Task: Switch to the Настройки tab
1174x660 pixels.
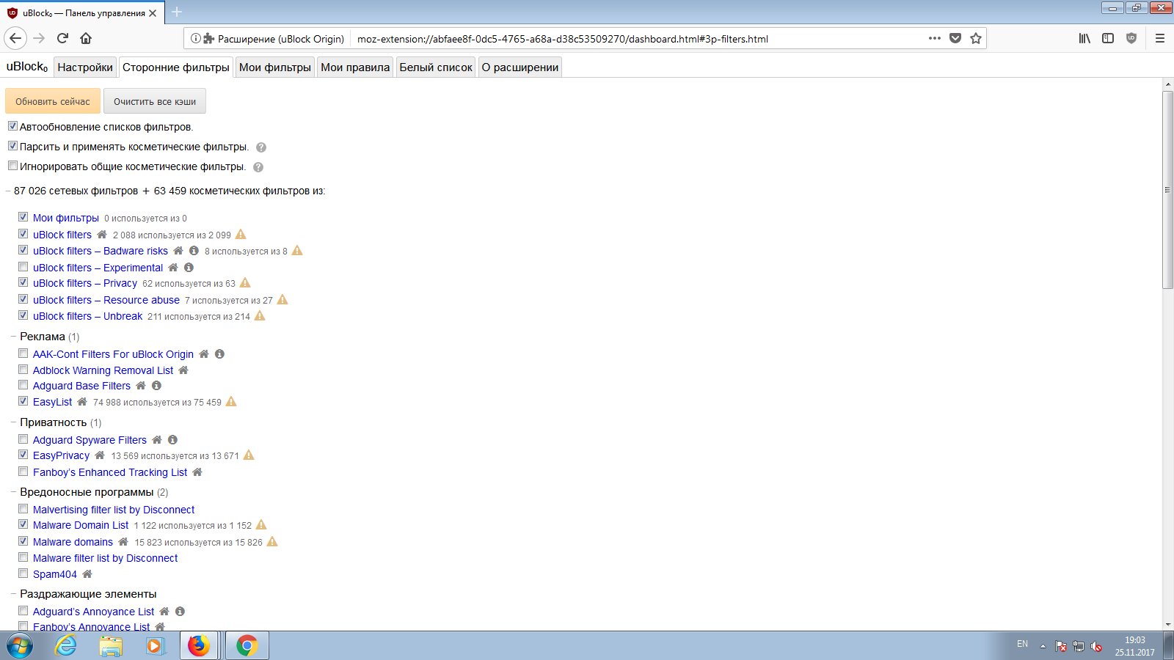Action: pyautogui.click(x=85, y=67)
